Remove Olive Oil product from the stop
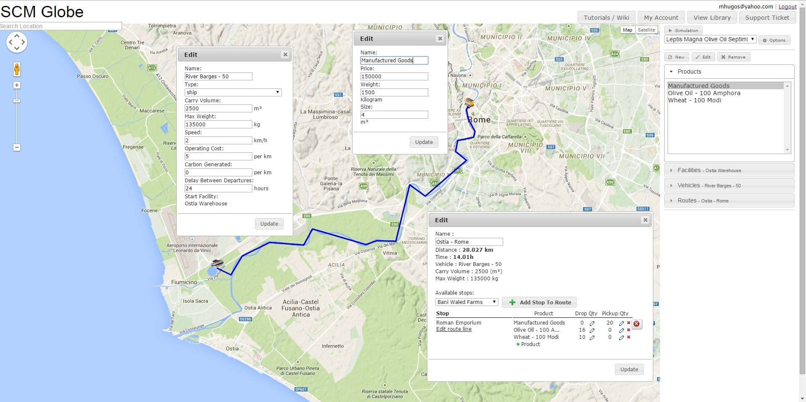Image resolution: width=806 pixels, height=402 pixels. (628, 330)
